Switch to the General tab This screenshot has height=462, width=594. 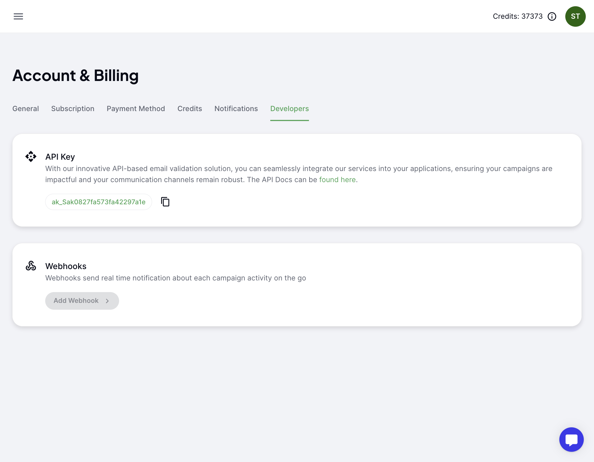26,109
